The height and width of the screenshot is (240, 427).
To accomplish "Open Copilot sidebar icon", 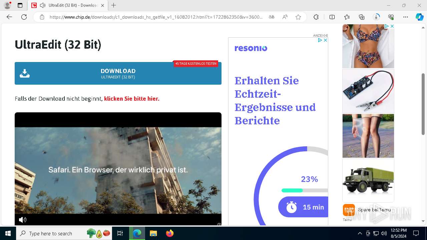I will [x=419, y=17].
